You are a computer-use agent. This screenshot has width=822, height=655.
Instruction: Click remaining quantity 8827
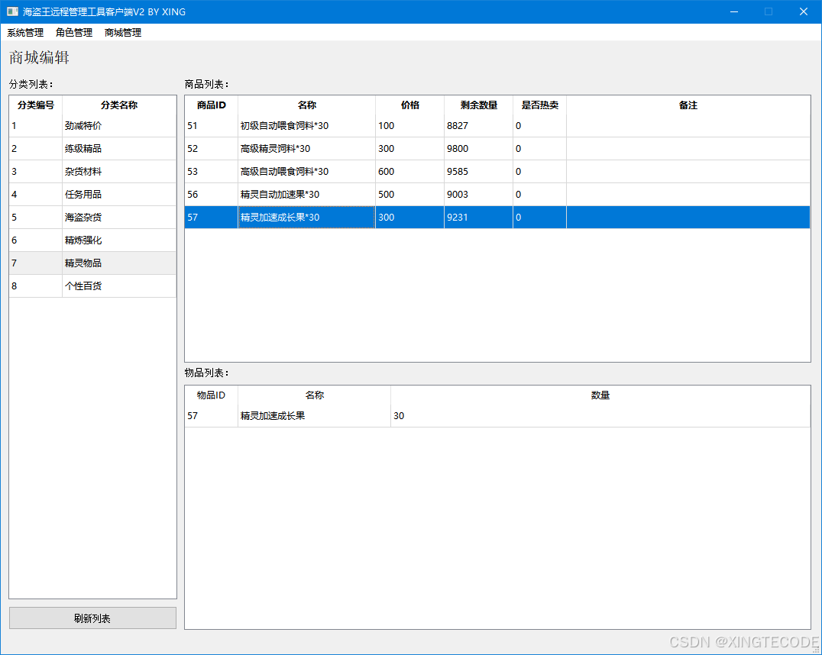point(479,126)
